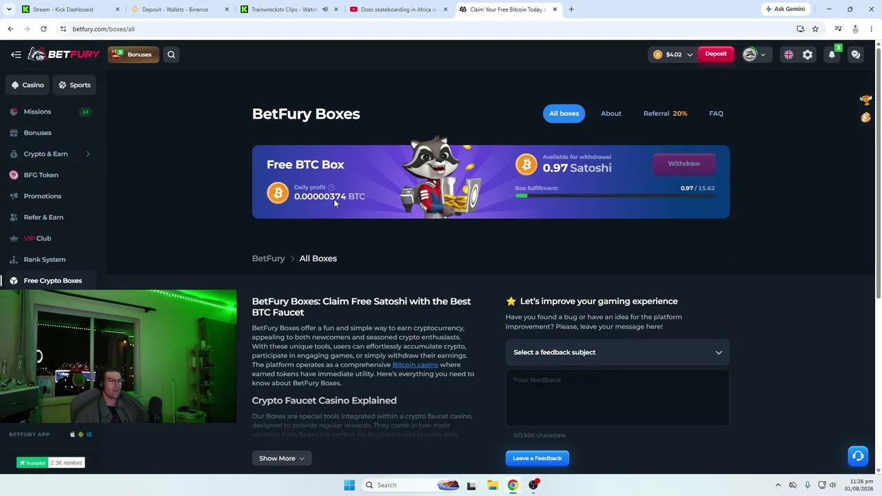Image resolution: width=882 pixels, height=496 pixels.
Task: Go back in browser history
Action: click(x=10, y=29)
